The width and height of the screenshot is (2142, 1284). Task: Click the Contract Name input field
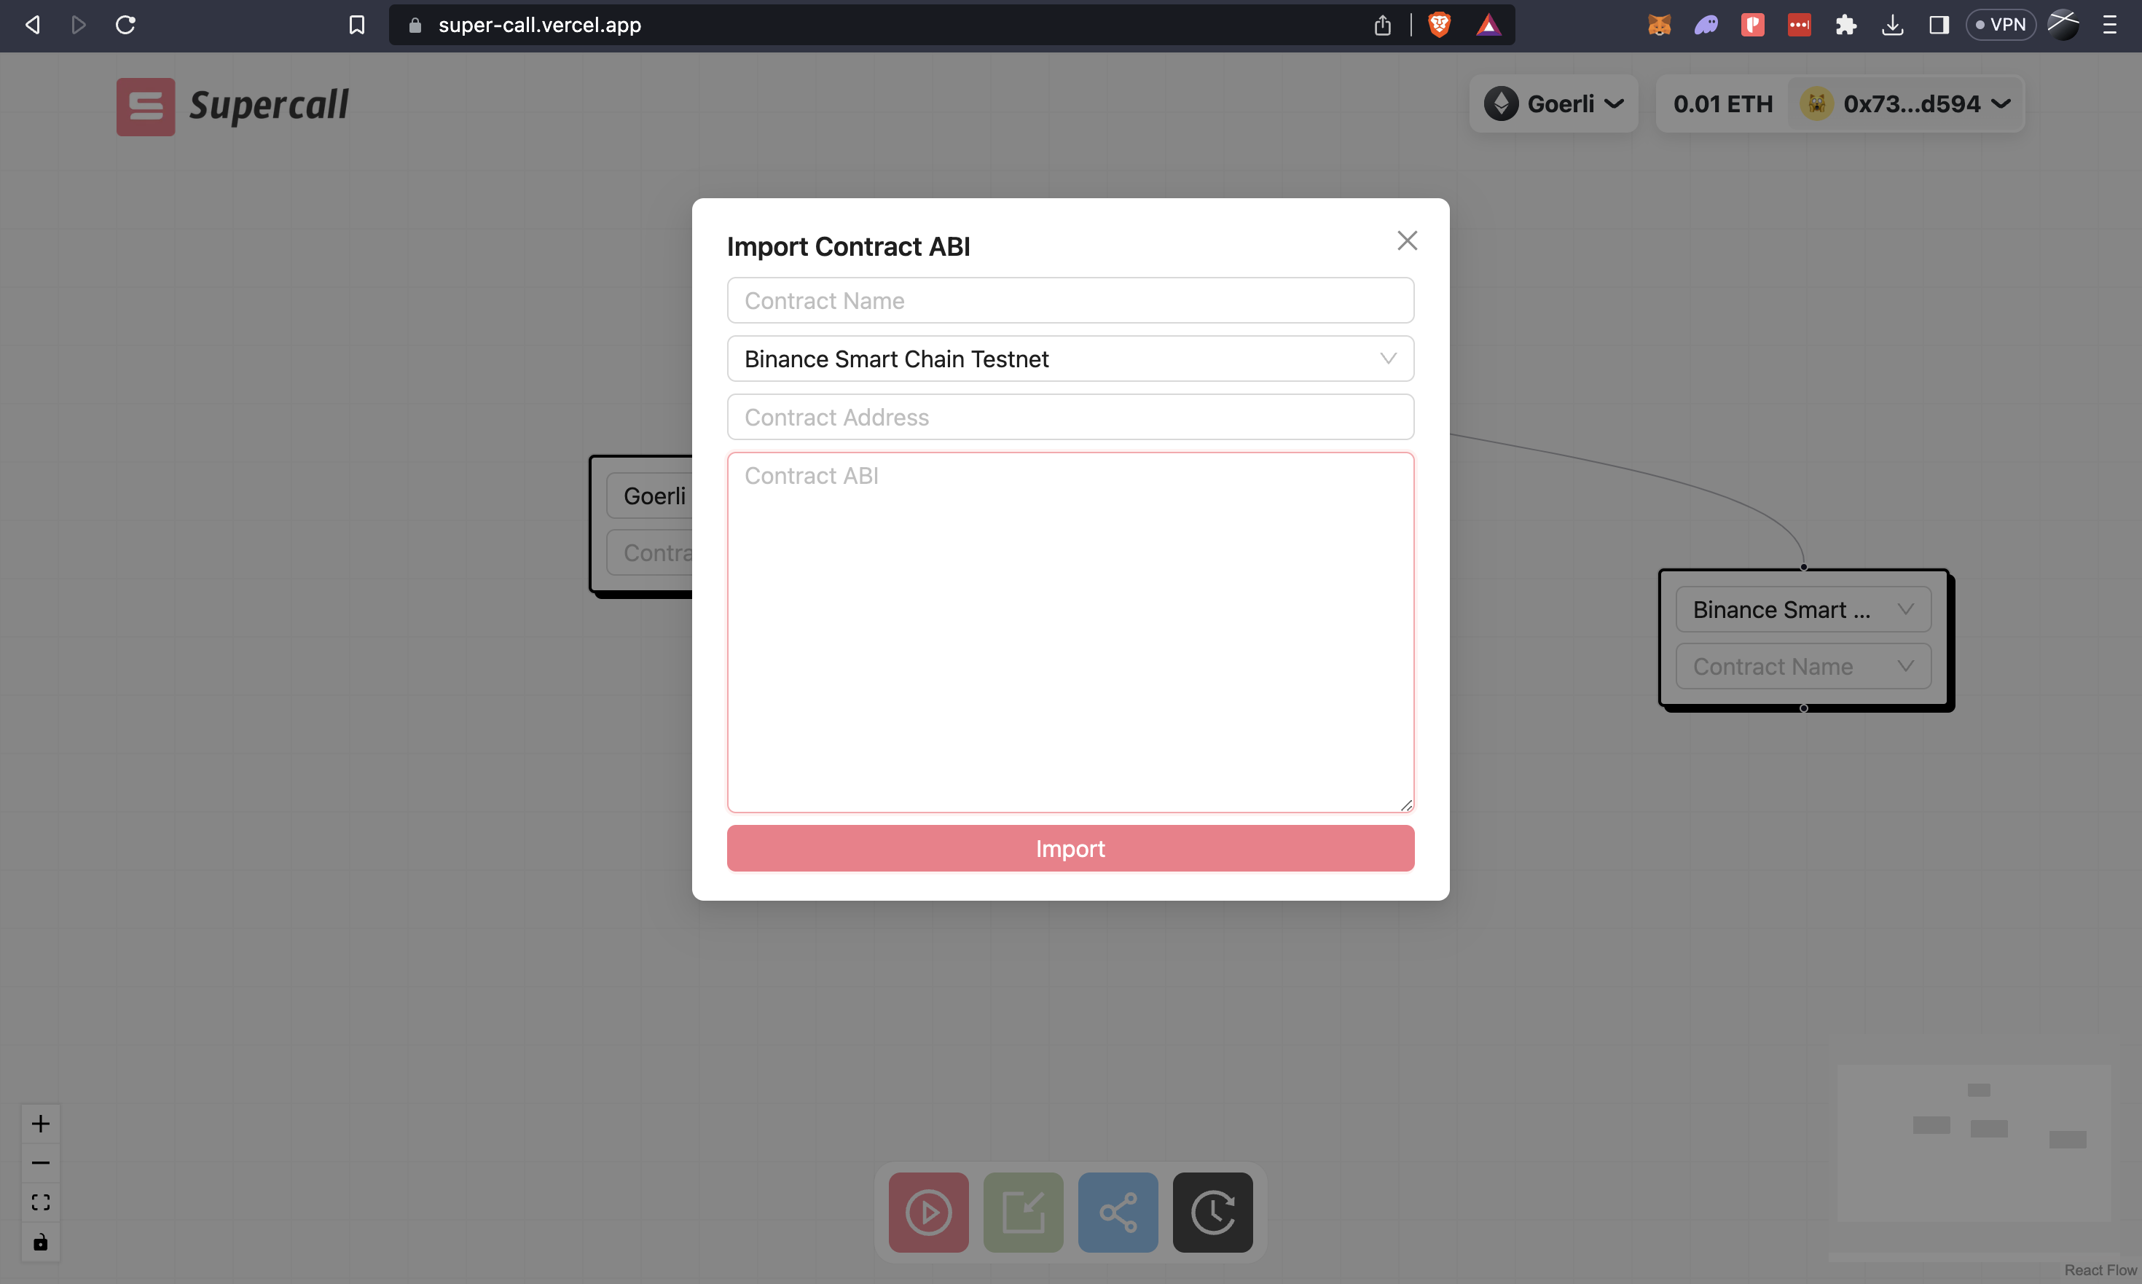click(x=1070, y=300)
